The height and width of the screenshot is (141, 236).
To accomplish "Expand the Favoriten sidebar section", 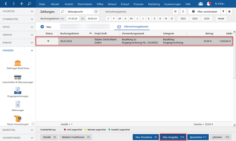I will coord(18,11).
